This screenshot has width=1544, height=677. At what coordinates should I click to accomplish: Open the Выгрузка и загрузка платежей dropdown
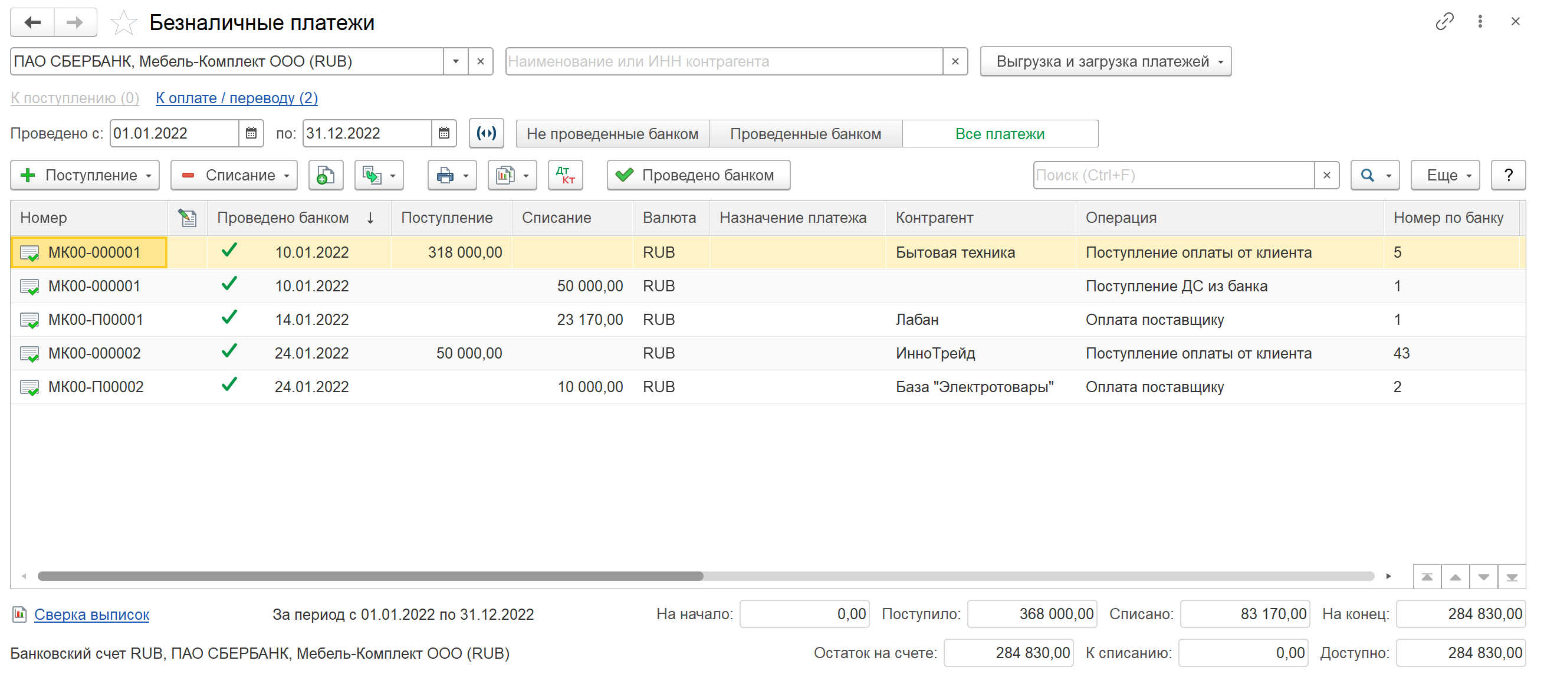tap(1105, 61)
